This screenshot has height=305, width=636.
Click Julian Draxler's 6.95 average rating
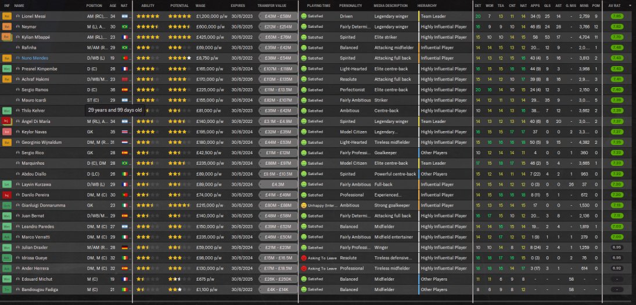617,248
